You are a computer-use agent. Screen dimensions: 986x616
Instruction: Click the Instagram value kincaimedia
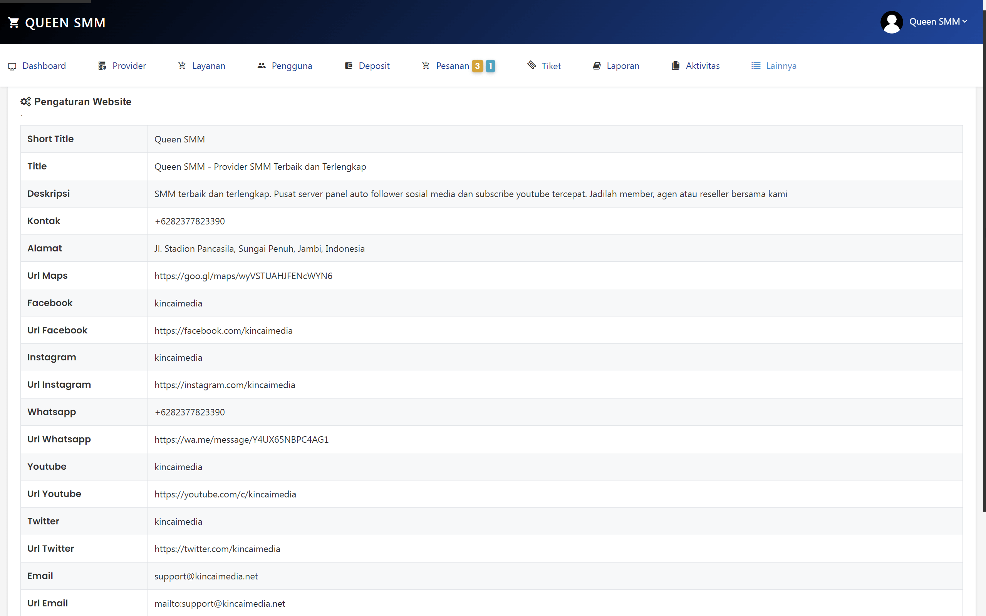pyautogui.click(x=178, y=357)
